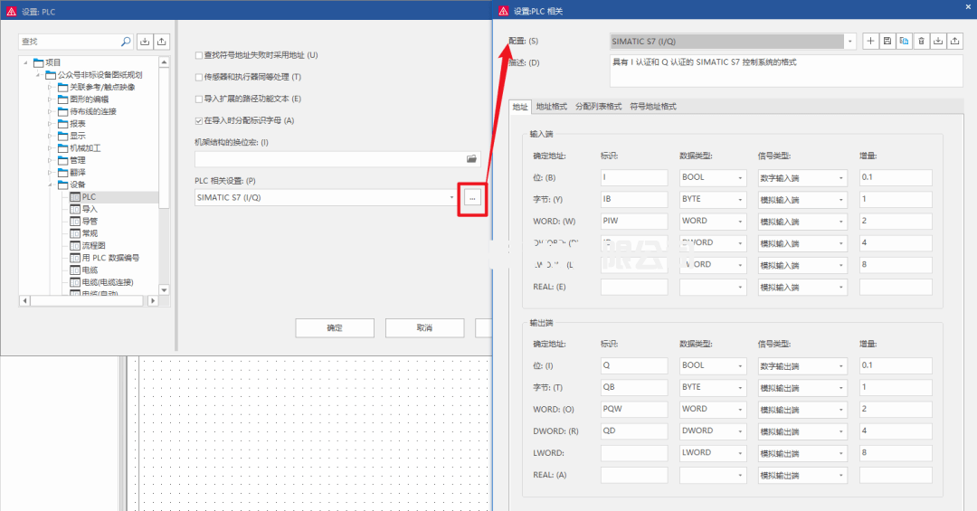Click the New (+) configuration icon
The image size is (977, 511).
(x=870, y=41)
